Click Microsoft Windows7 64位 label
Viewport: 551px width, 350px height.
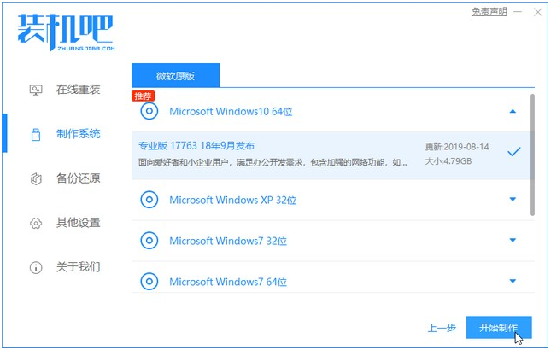228,282
